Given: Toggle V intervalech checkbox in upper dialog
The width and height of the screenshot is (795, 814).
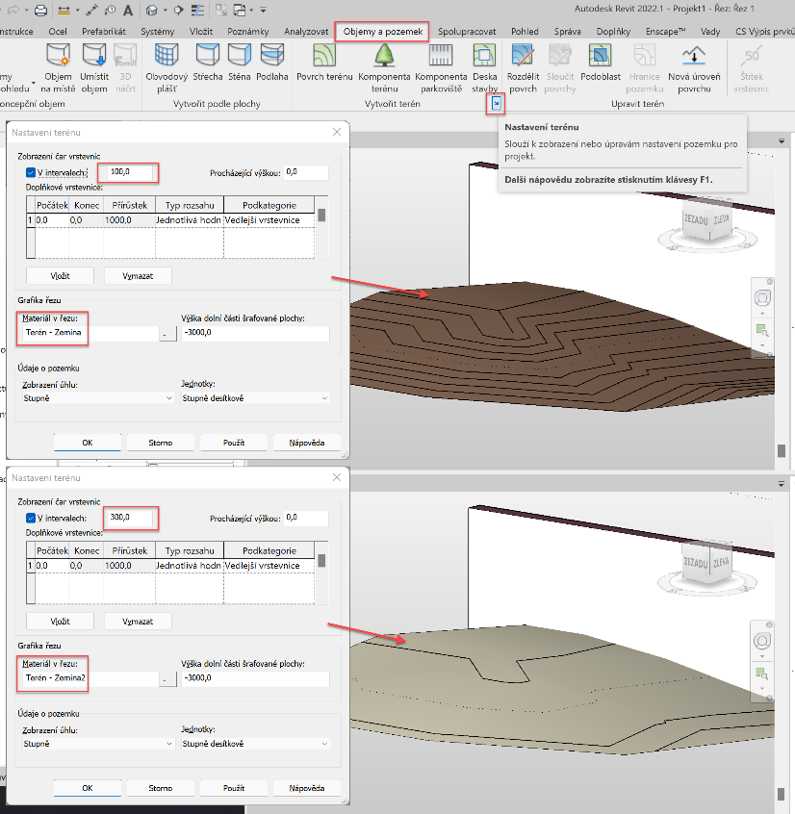Looking at the screenshot, I should tap(31, 172).
